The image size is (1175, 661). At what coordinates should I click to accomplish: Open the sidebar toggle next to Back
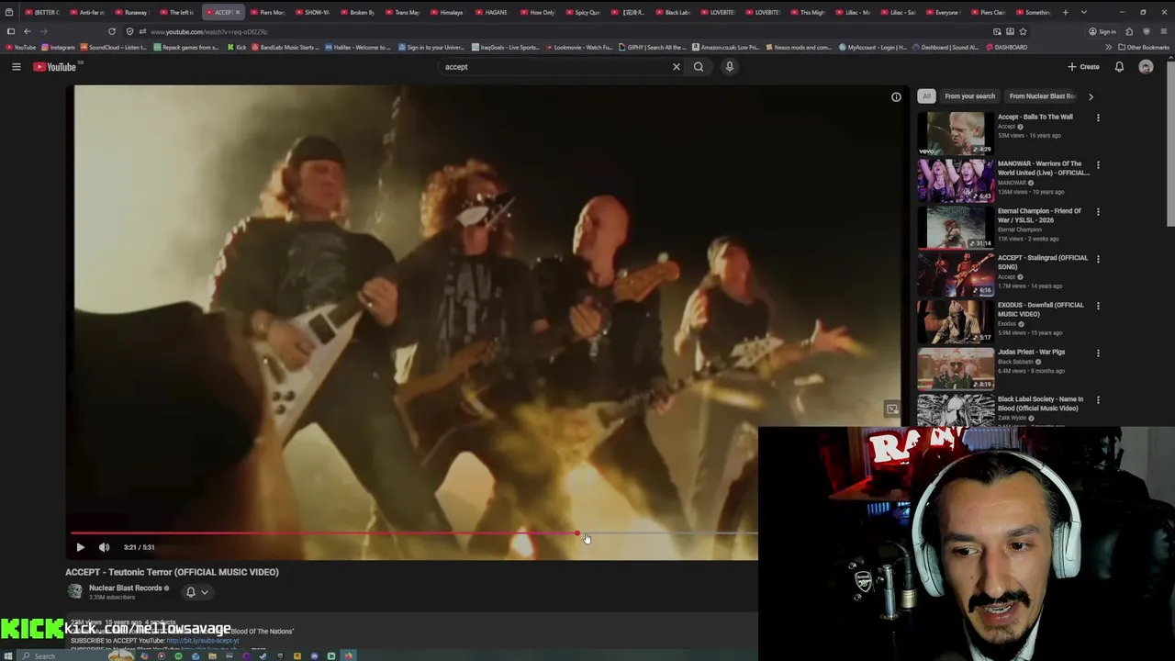(11, 31)
